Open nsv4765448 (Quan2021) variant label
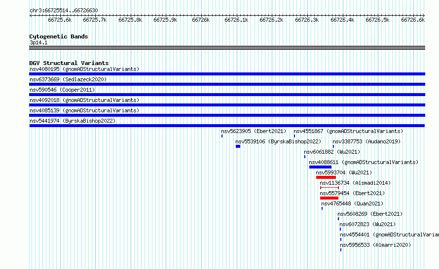This screenshot has height=269, width=439. click(352, 203)
